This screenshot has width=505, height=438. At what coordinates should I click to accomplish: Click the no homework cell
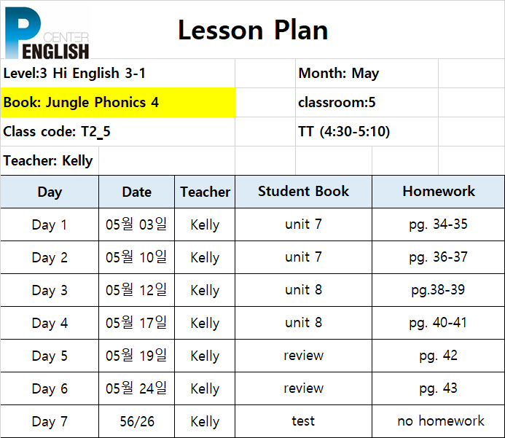pos(439,421)
